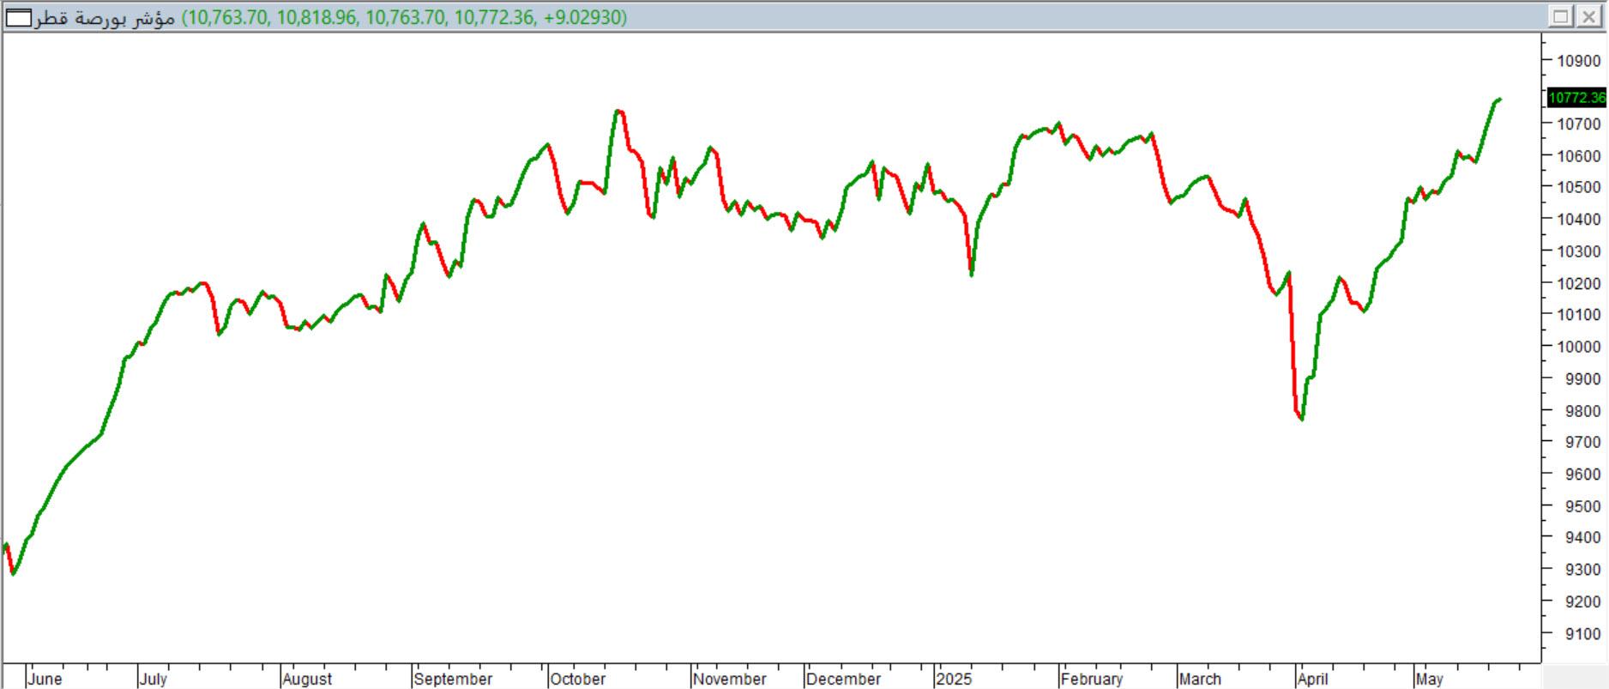The image size is (1609, 689).
Task: Click the small box icon beside chart title
Action: [x=19, y=17]
